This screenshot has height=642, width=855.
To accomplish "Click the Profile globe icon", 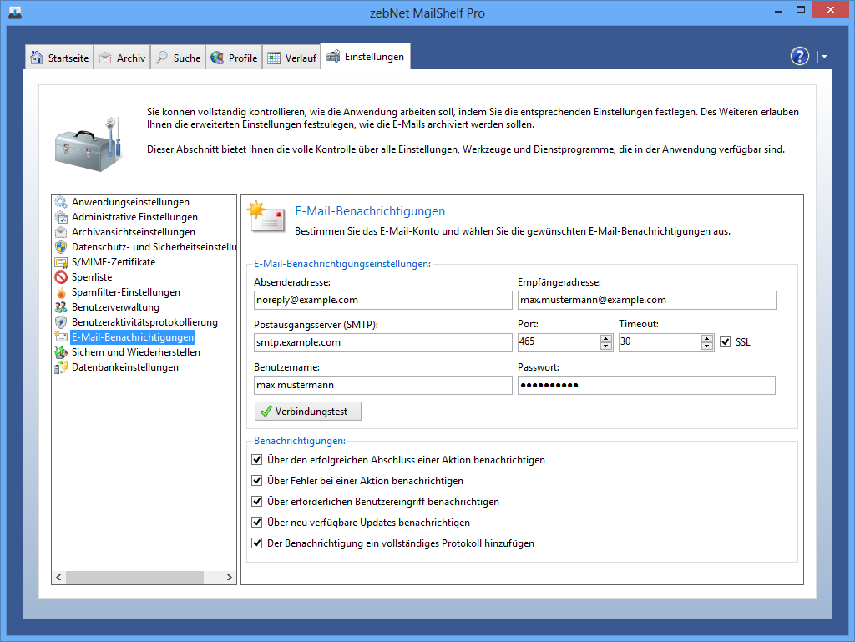I will coord(217,58).
